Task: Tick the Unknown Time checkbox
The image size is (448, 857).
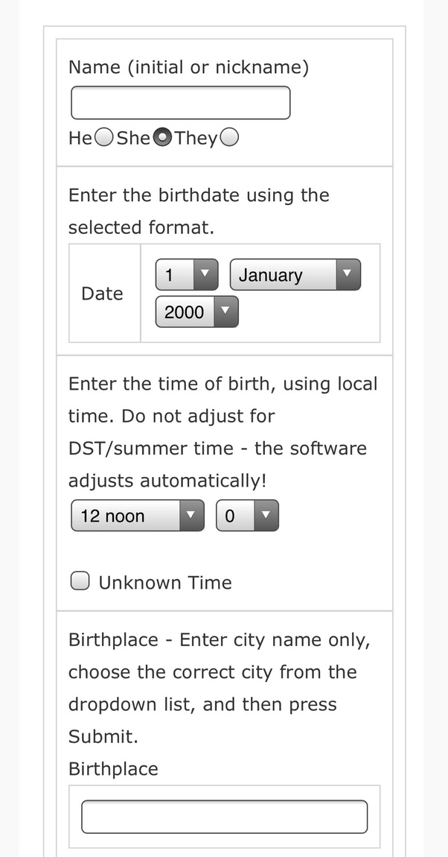Action: click(x=80, y=581)
